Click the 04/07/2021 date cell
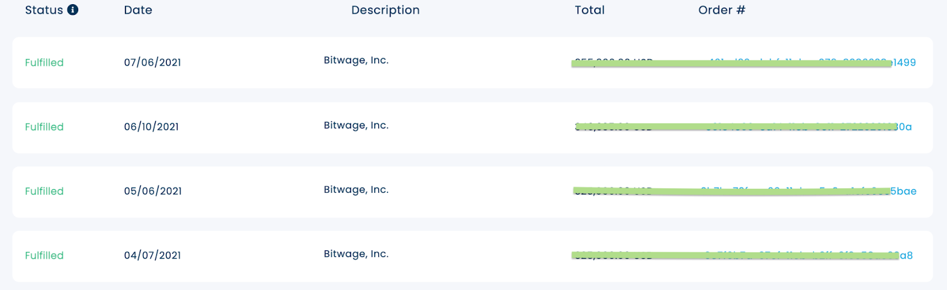Viewport: 947px width, 290px height. click(153, 256)
